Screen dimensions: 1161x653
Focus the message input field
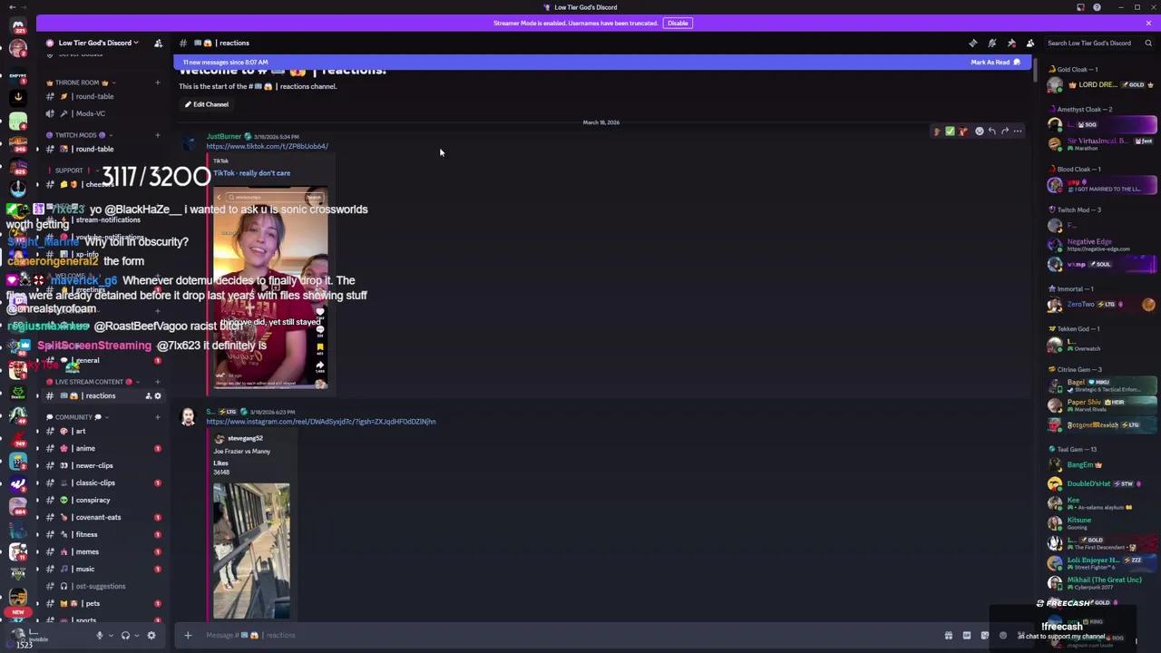click(567, 636)
